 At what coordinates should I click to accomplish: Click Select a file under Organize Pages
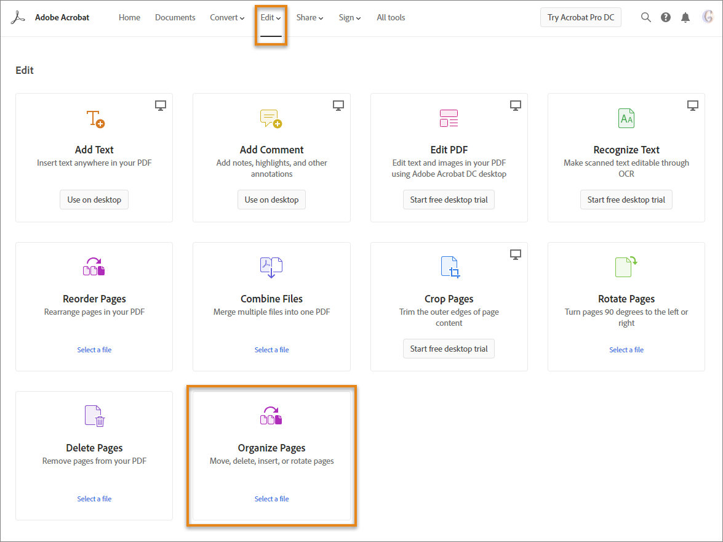point(271,499)
